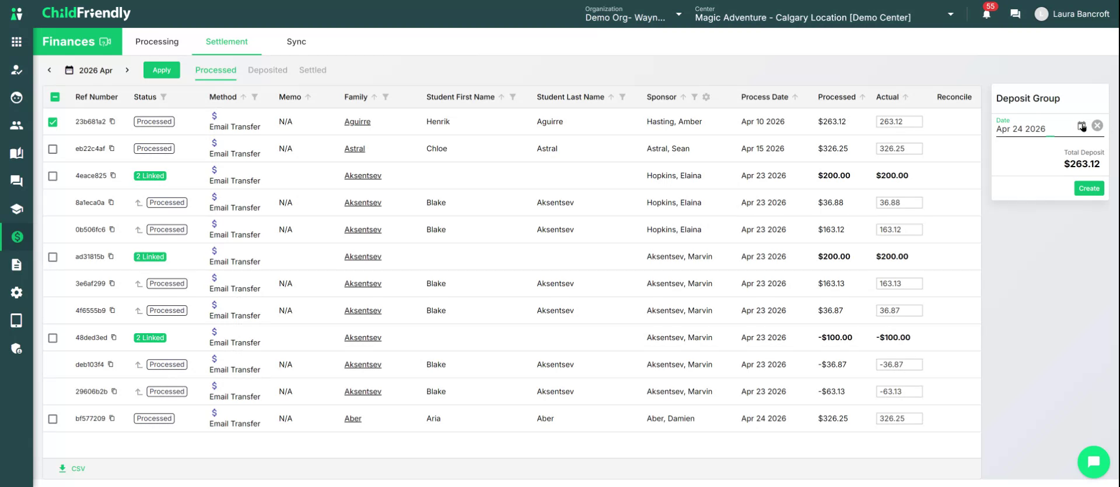The image size is (1120, 487).
Task: Open the Deposit Group date calendar
Action: pyautogui.click(x=1081, y=126)
